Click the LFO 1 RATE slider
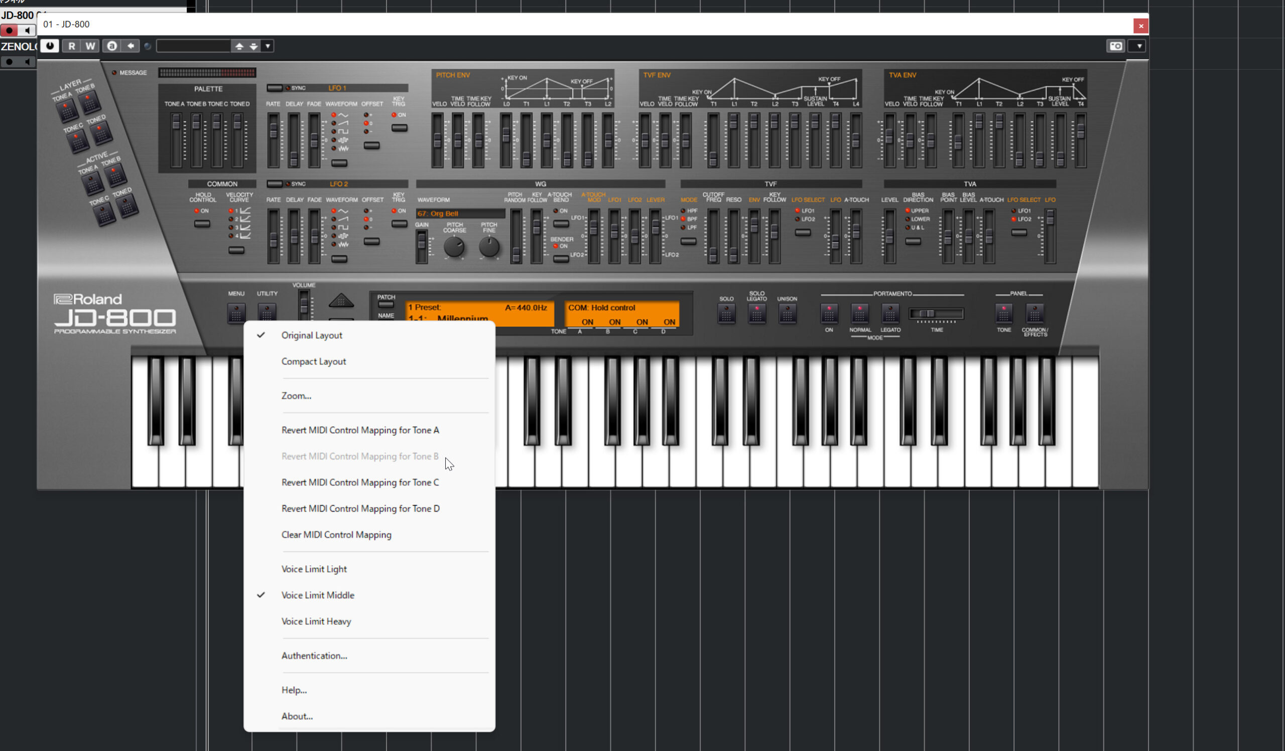This screenshot has width=1285, height=751. (x=274, y=140)
